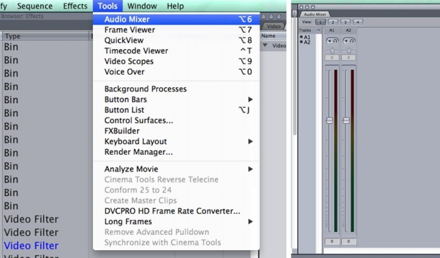This screenshot has height=258, width=440.
Task: Collapse the Tracks list arrow
Action: click(x=319, y=30)
